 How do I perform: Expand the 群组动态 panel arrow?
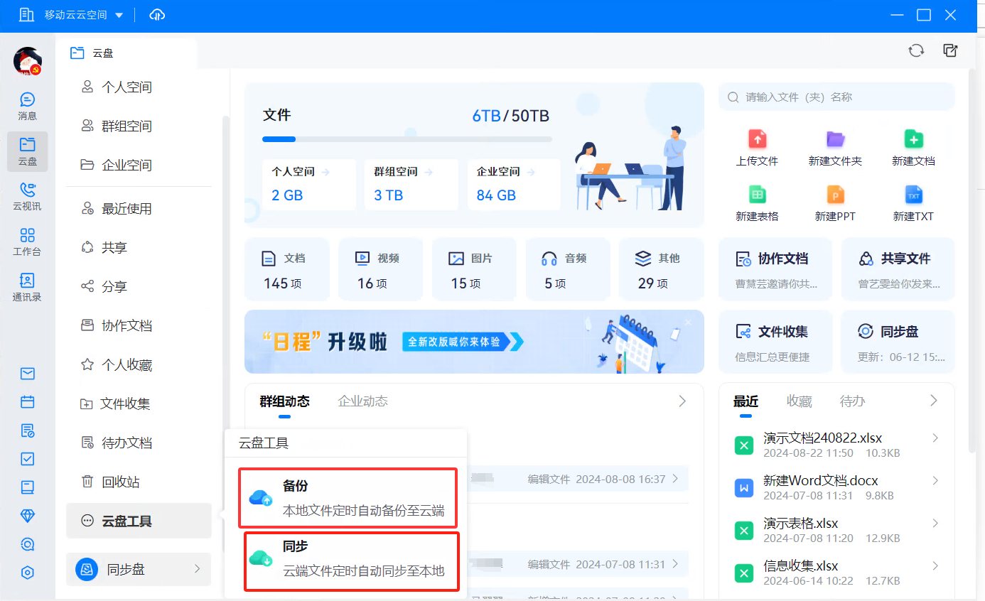coord(682,401)
